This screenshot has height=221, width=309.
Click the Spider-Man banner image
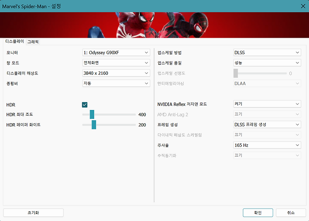pyautogui.click(x=154, y=24)
